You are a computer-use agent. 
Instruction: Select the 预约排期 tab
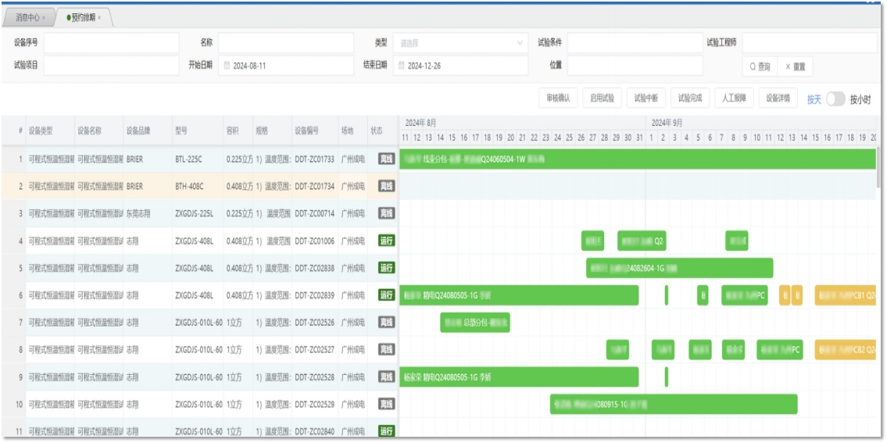[83, 18]
